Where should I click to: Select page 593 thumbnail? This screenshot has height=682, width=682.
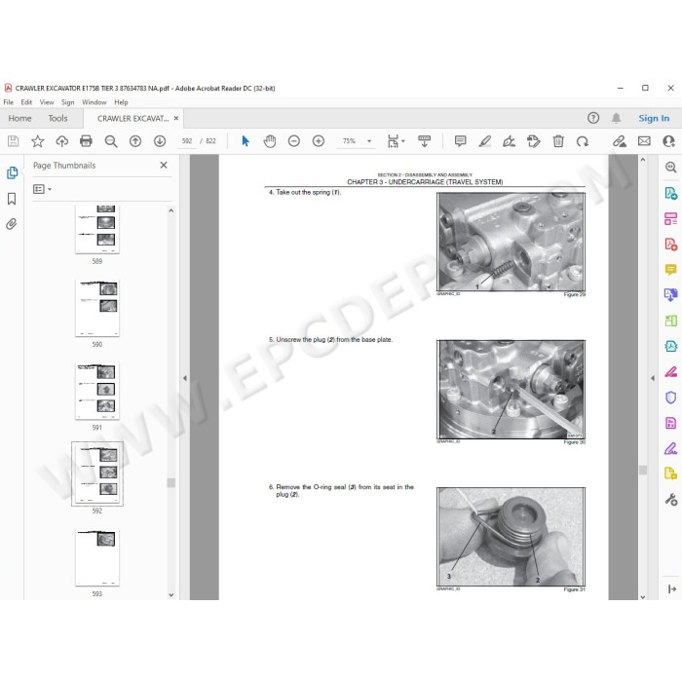[97, 557]
